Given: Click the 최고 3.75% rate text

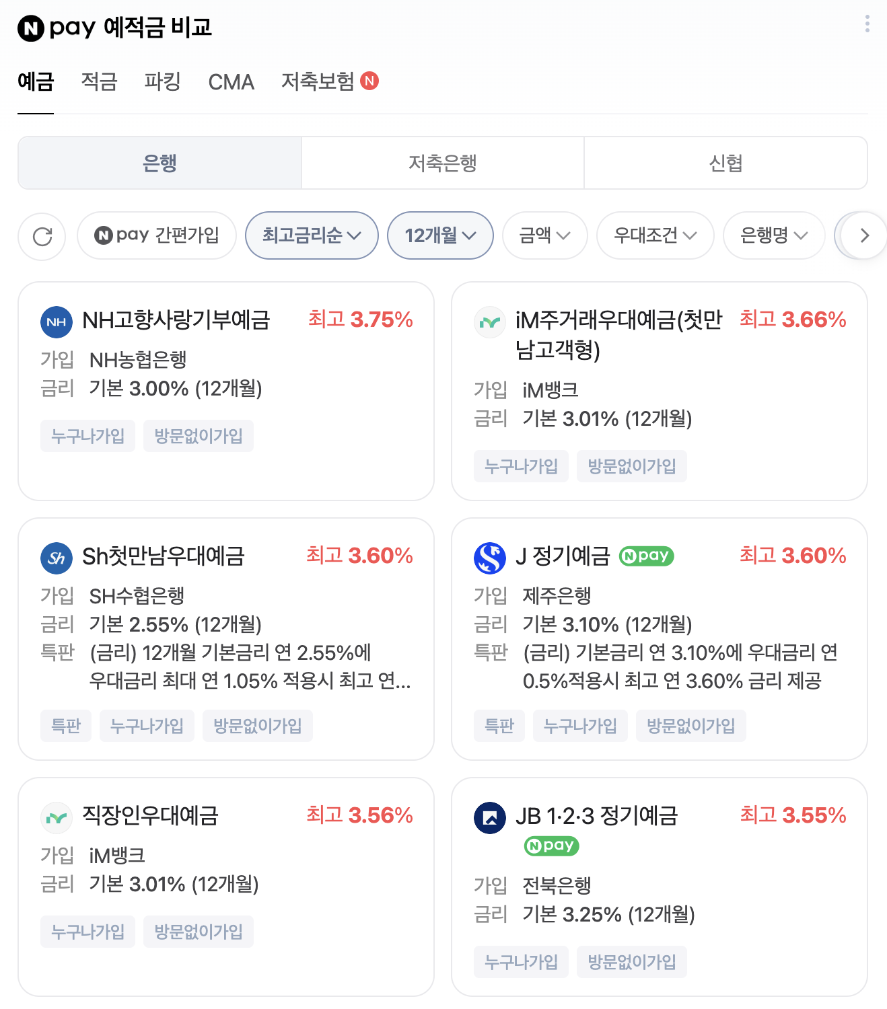Looking at the screenshot, I should pos(361,320).
